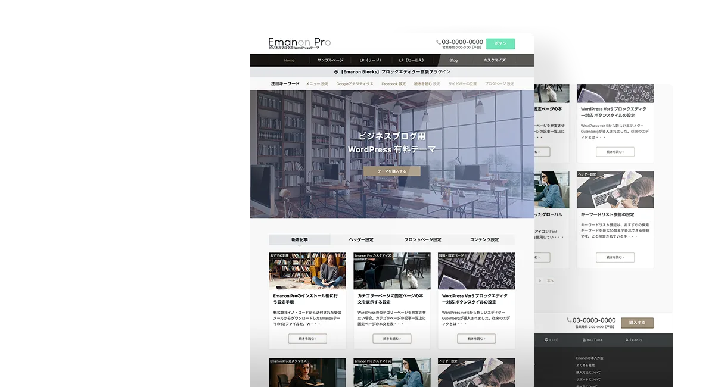Open サンプルページ in the navigation bar

click(330, 60)
